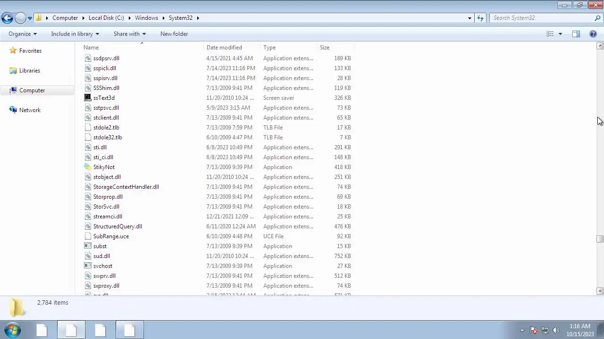Open the Windows Start button

(12, 330)
